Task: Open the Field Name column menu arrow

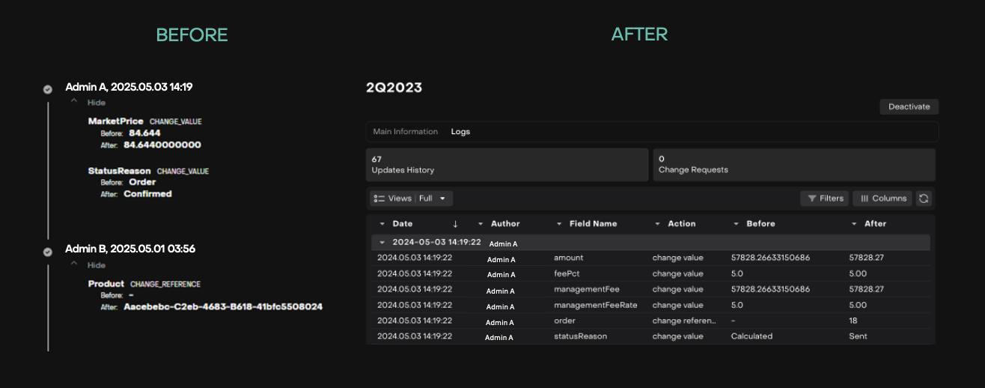Action: (559, 224)
